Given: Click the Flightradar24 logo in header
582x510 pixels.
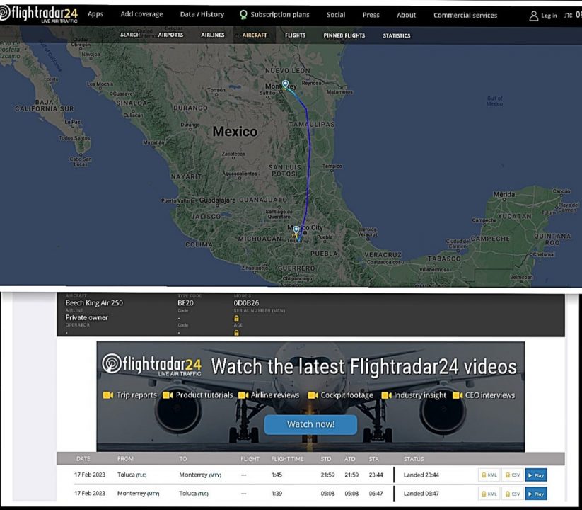Looking at the screenshot, I should point(39,14).
